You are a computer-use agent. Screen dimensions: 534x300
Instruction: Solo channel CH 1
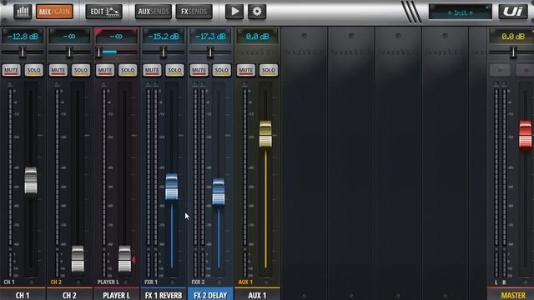click(x=33, y=70)
